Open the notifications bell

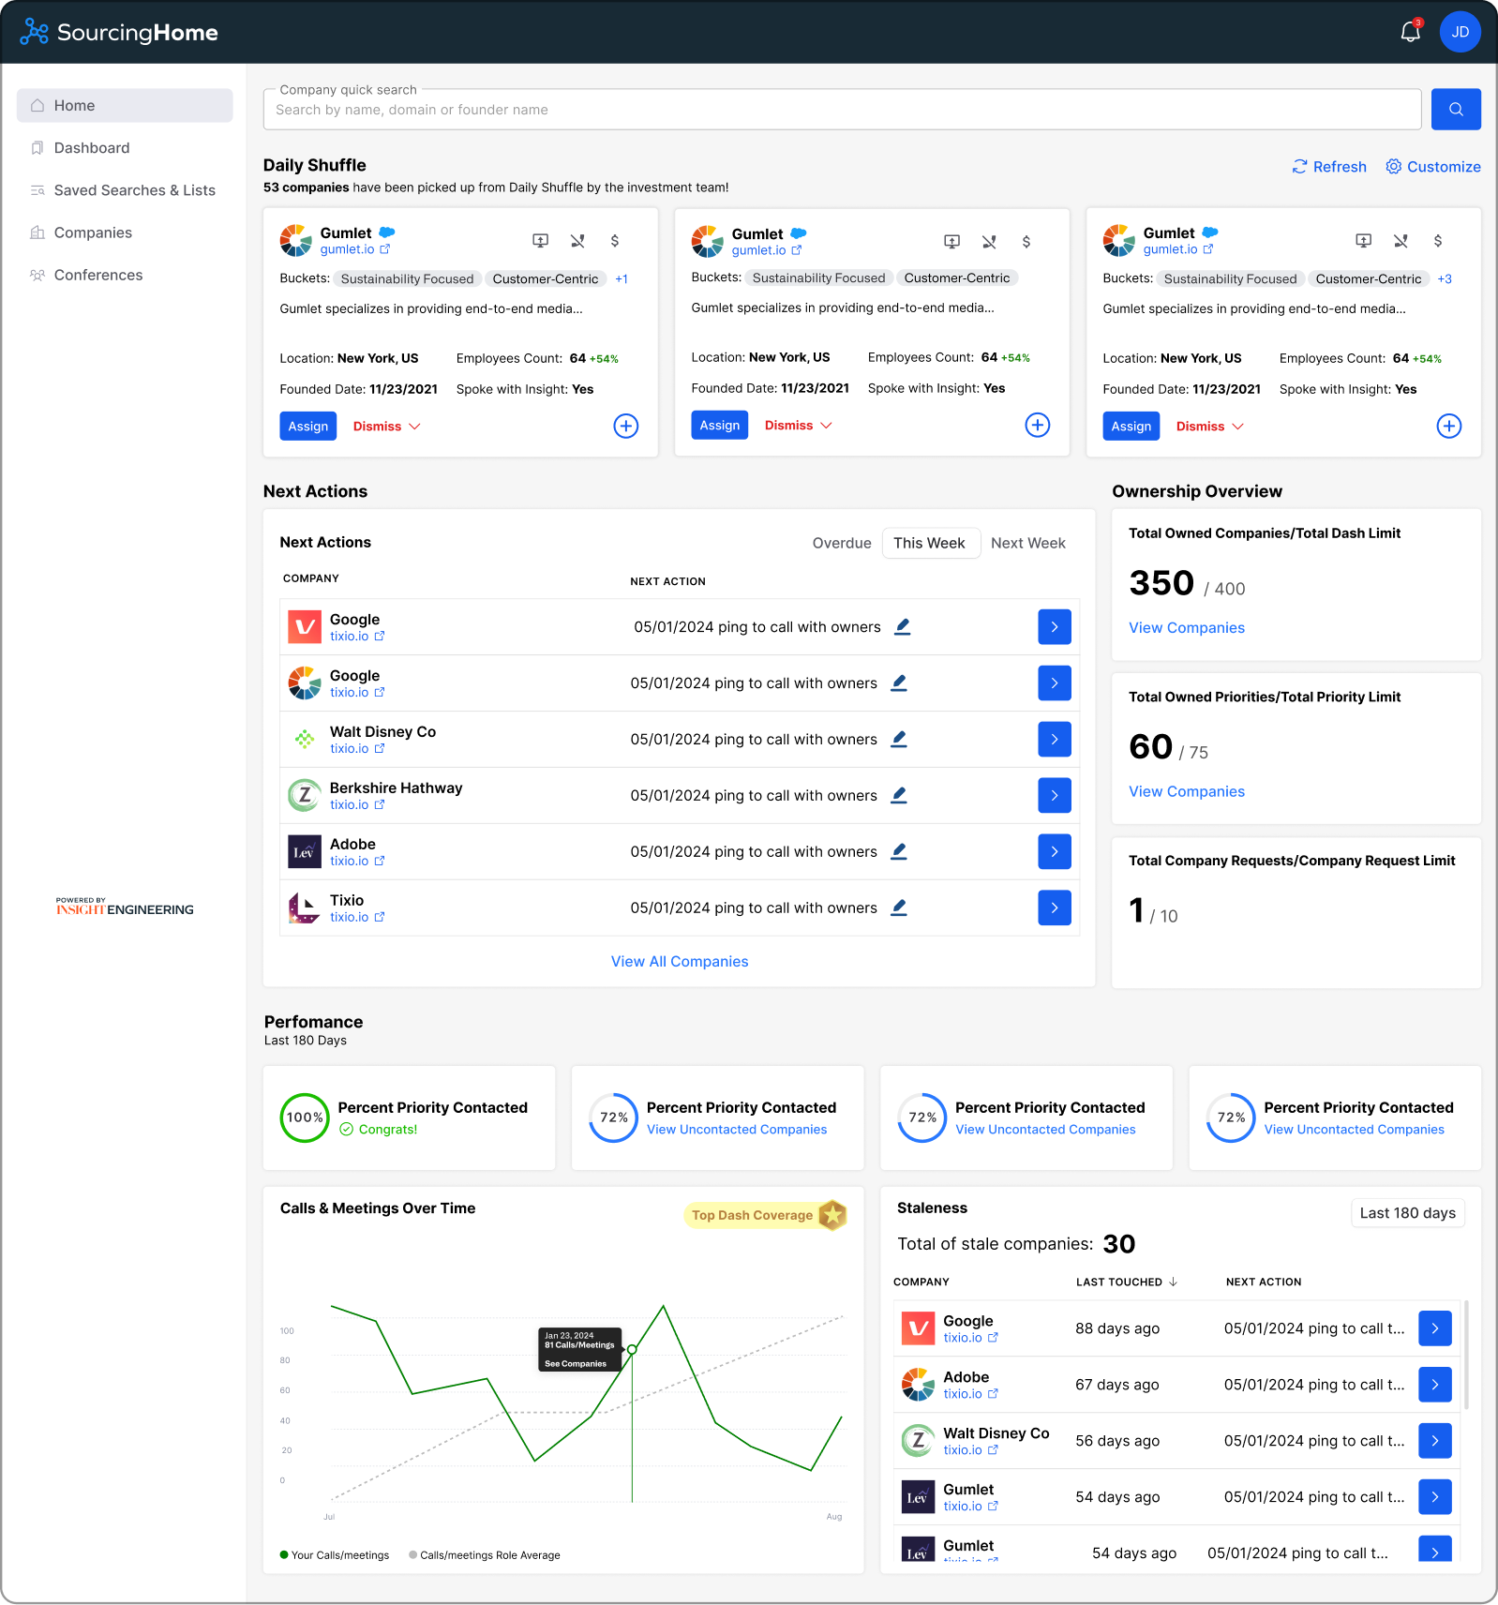(x=1410, y=33)
